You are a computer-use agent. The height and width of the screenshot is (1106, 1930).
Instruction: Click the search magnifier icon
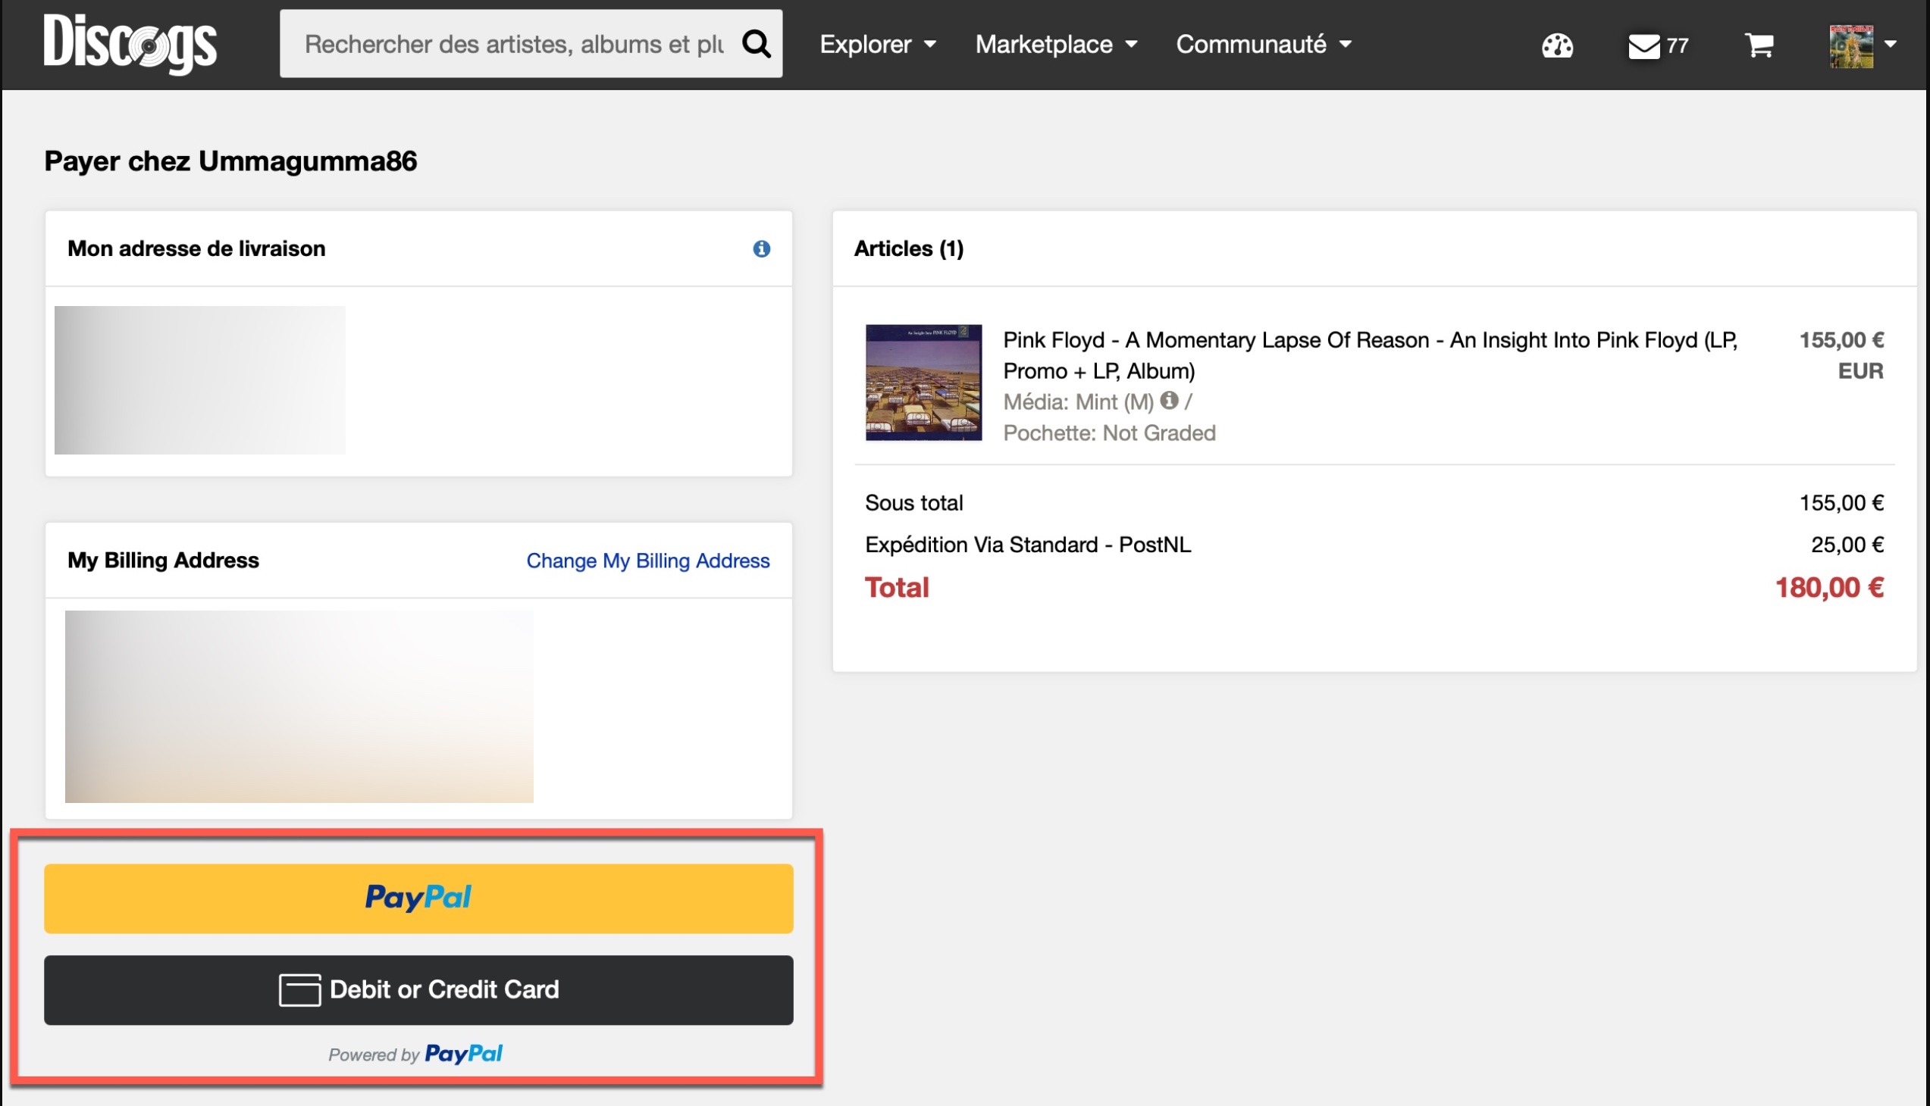756,44
